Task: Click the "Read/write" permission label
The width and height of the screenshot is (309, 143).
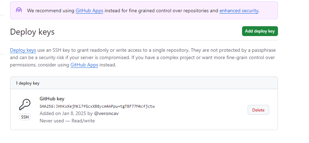Action: click(83, 121)
